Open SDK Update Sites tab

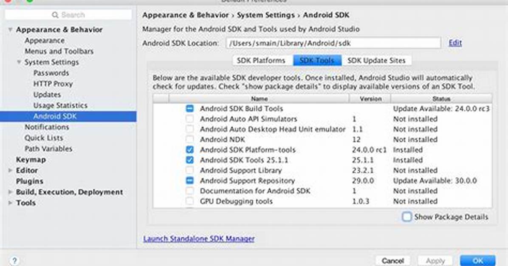[x=376, y=61]
